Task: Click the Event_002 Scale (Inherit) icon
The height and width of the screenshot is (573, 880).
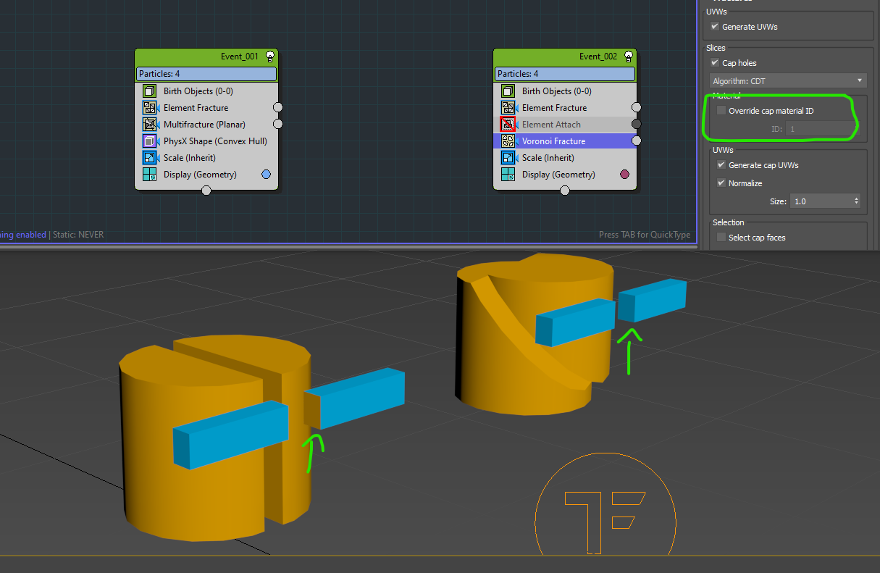Action: [x=508, y=158]
